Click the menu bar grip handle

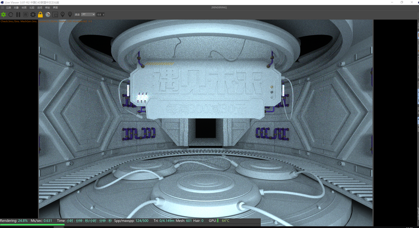click(3, 8)
